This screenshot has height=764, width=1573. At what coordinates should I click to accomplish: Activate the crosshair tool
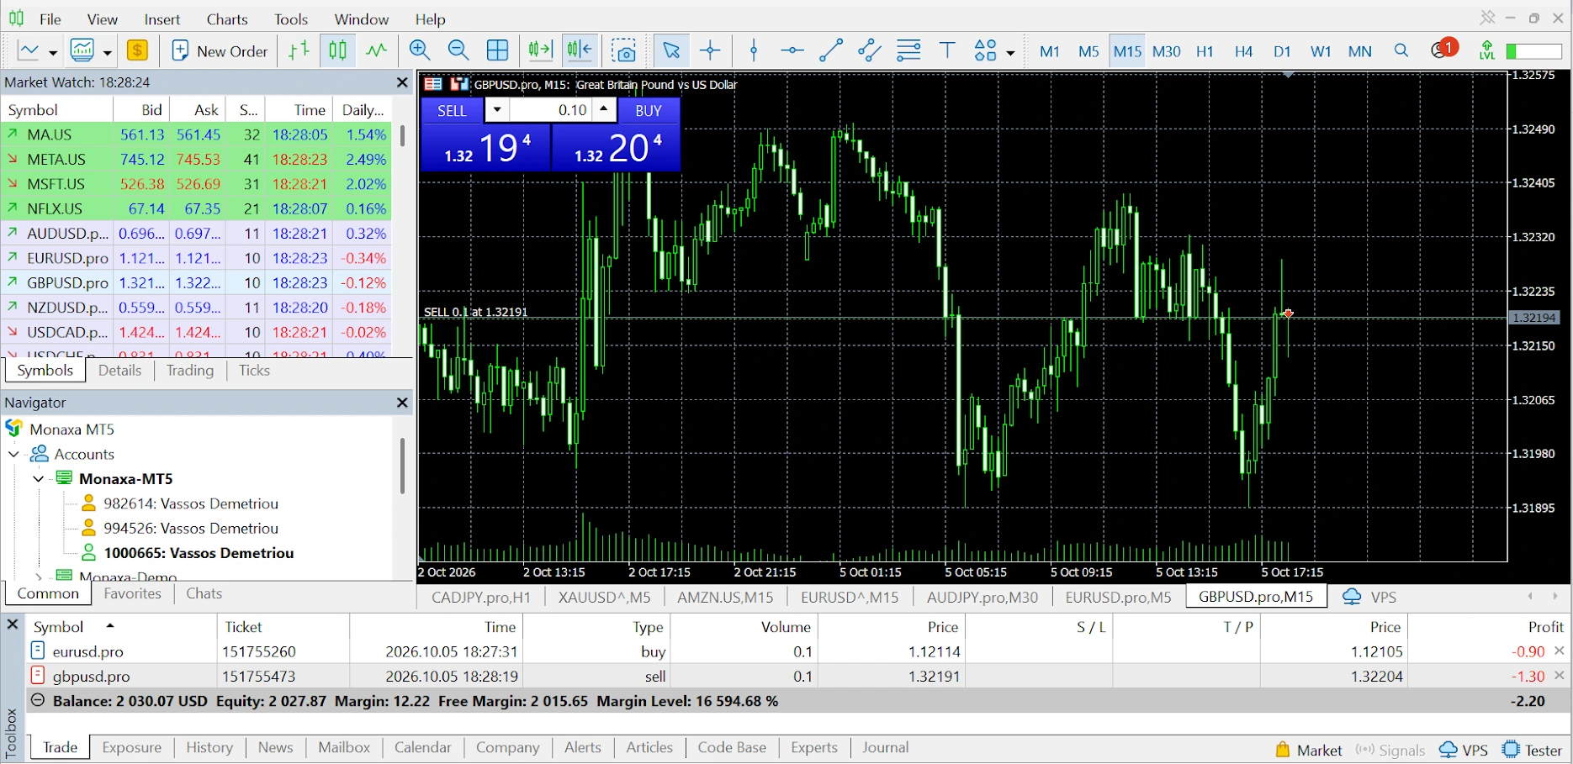pos(711,50)
